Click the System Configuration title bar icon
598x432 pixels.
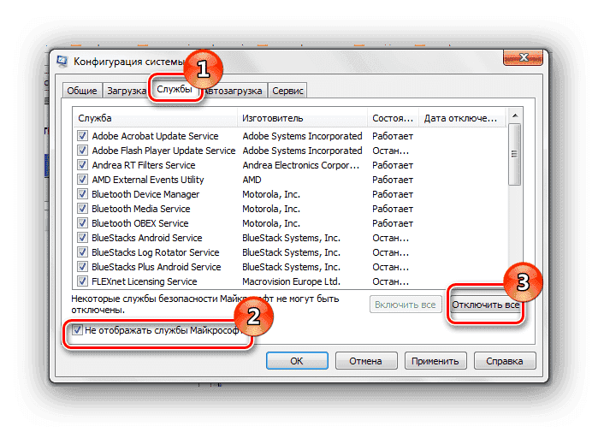62,61
